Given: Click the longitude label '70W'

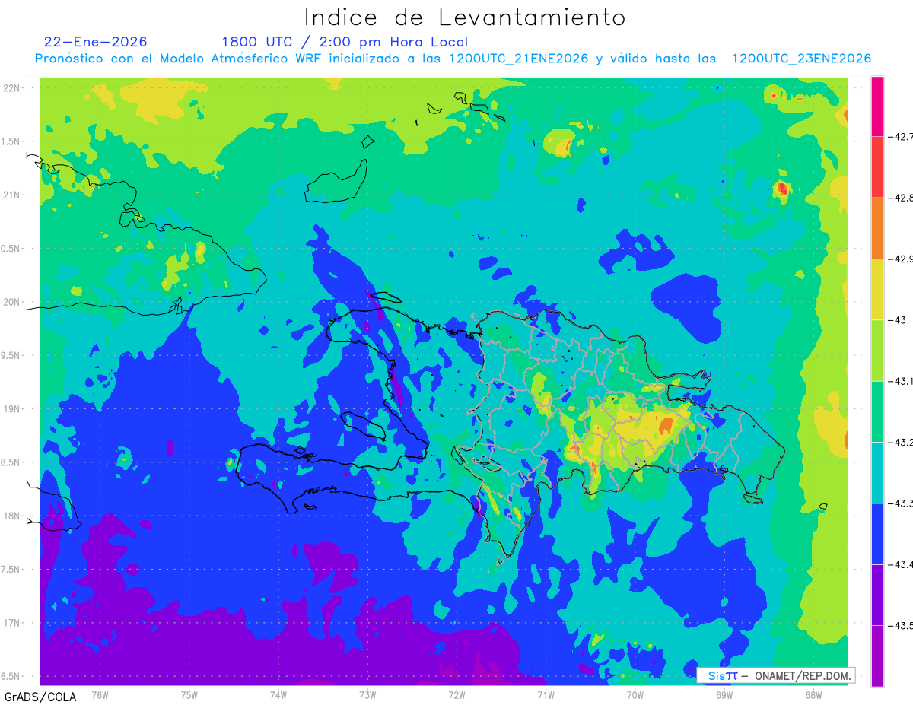Looking at the screenshot, I should tap(635, 694).
